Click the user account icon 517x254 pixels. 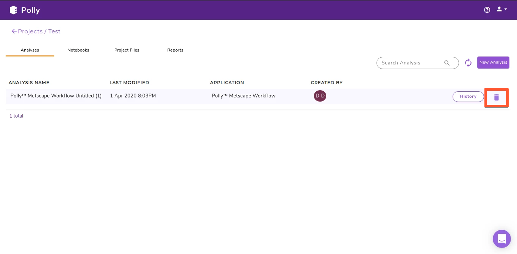498,9
